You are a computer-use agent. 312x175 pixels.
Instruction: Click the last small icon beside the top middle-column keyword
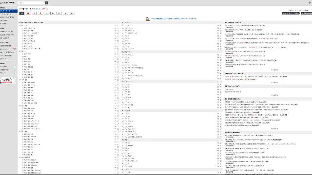(220, 26)
